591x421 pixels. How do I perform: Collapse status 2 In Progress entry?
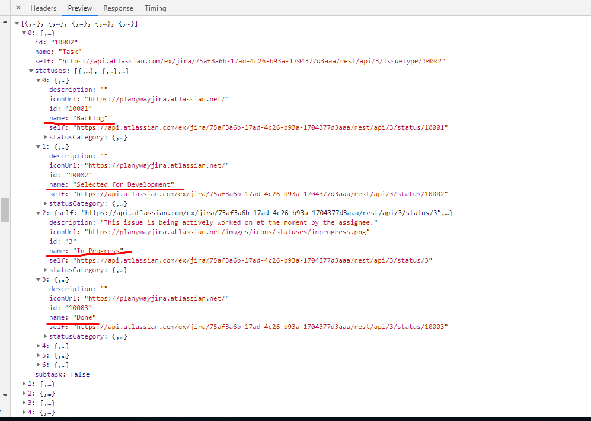38,213
